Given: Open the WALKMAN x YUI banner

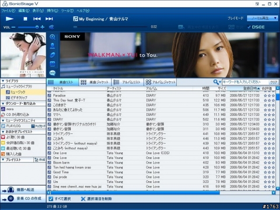Looking at the screenshot, I should click(x=169, y=55).
